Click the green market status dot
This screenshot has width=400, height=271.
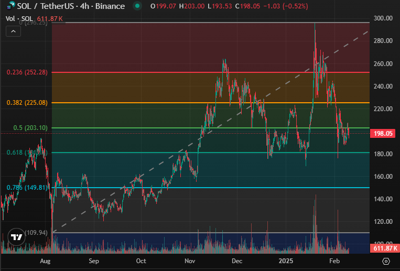137,6
